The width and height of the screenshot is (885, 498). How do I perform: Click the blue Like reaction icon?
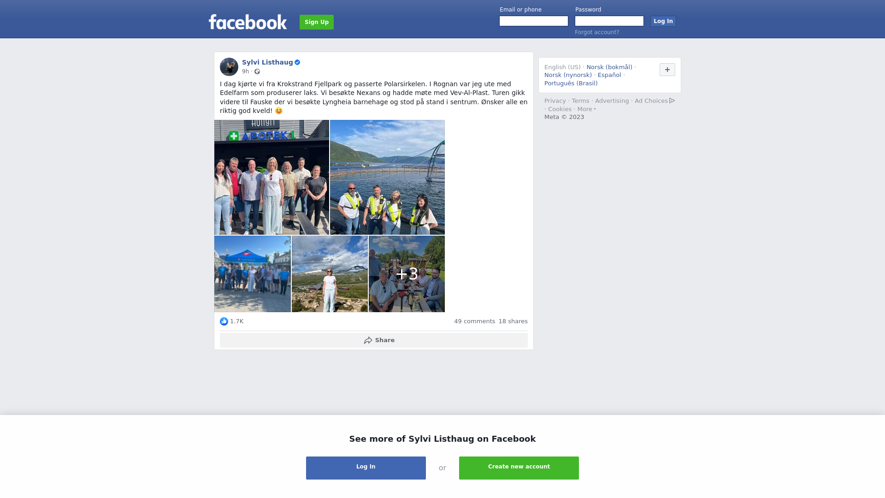click(x=224, y=321)
